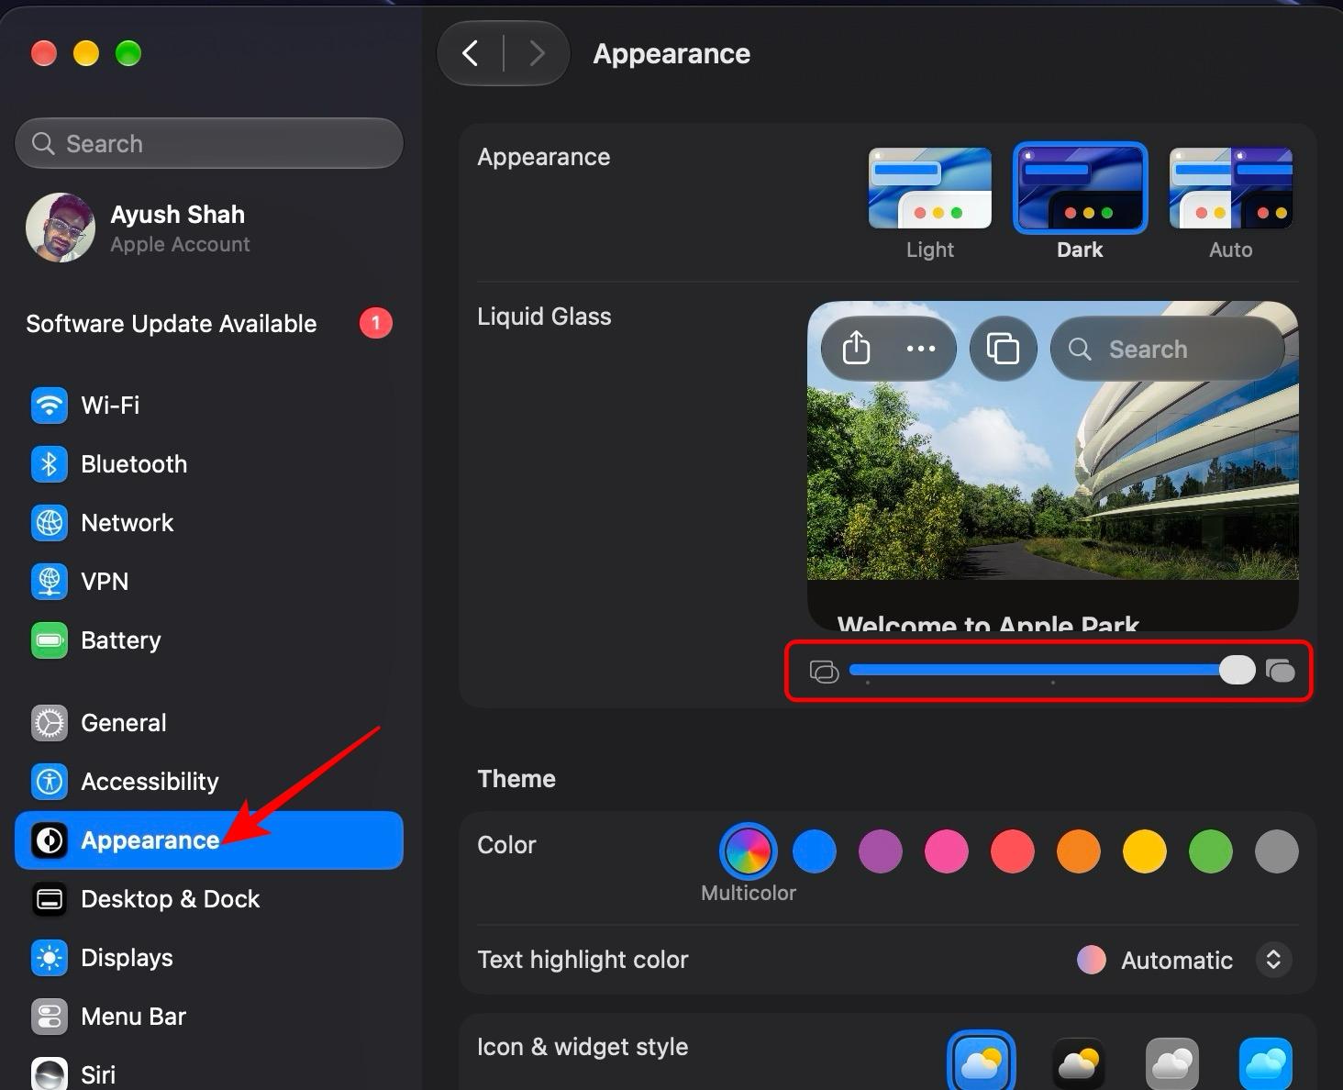Select the orange theme color
The image size is (1343, 1090).
(1079, 851)
